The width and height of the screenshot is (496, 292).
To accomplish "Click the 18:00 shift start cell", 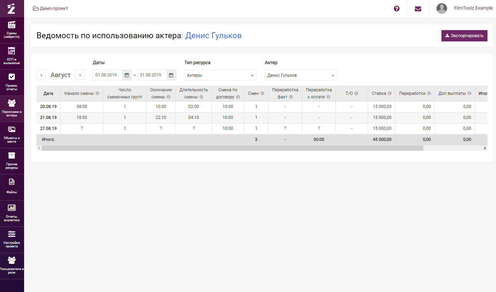I will coord(82,118).
